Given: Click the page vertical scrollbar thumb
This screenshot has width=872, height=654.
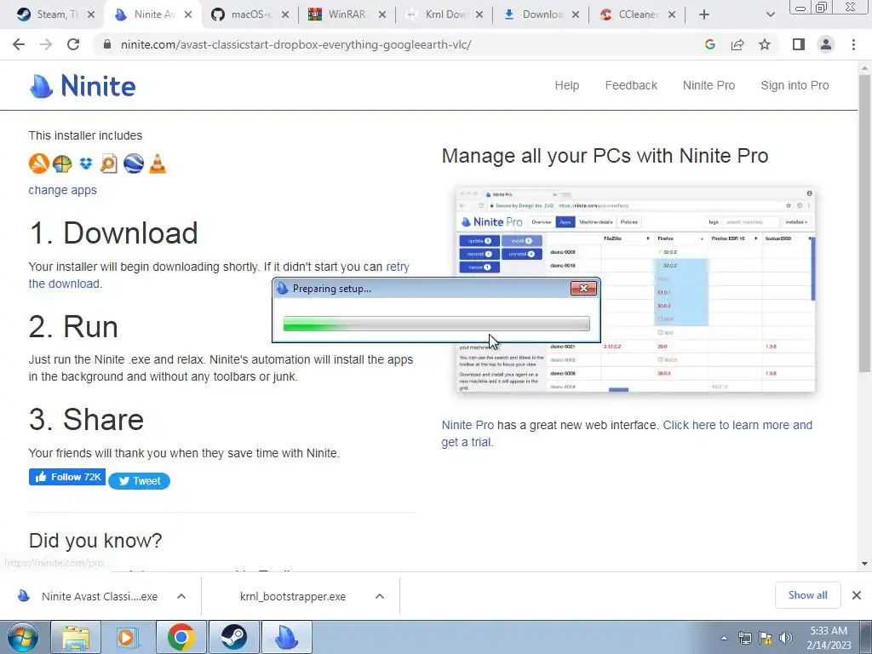Looking at the screenshot, I should 864,222.
